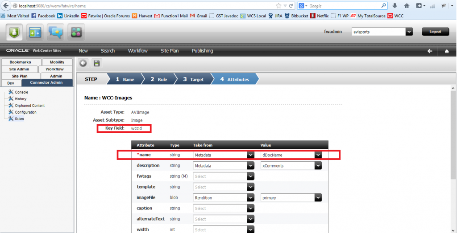Click the green Admin app icon
Screen dimensions: 457x233
(x=15, y=33)
